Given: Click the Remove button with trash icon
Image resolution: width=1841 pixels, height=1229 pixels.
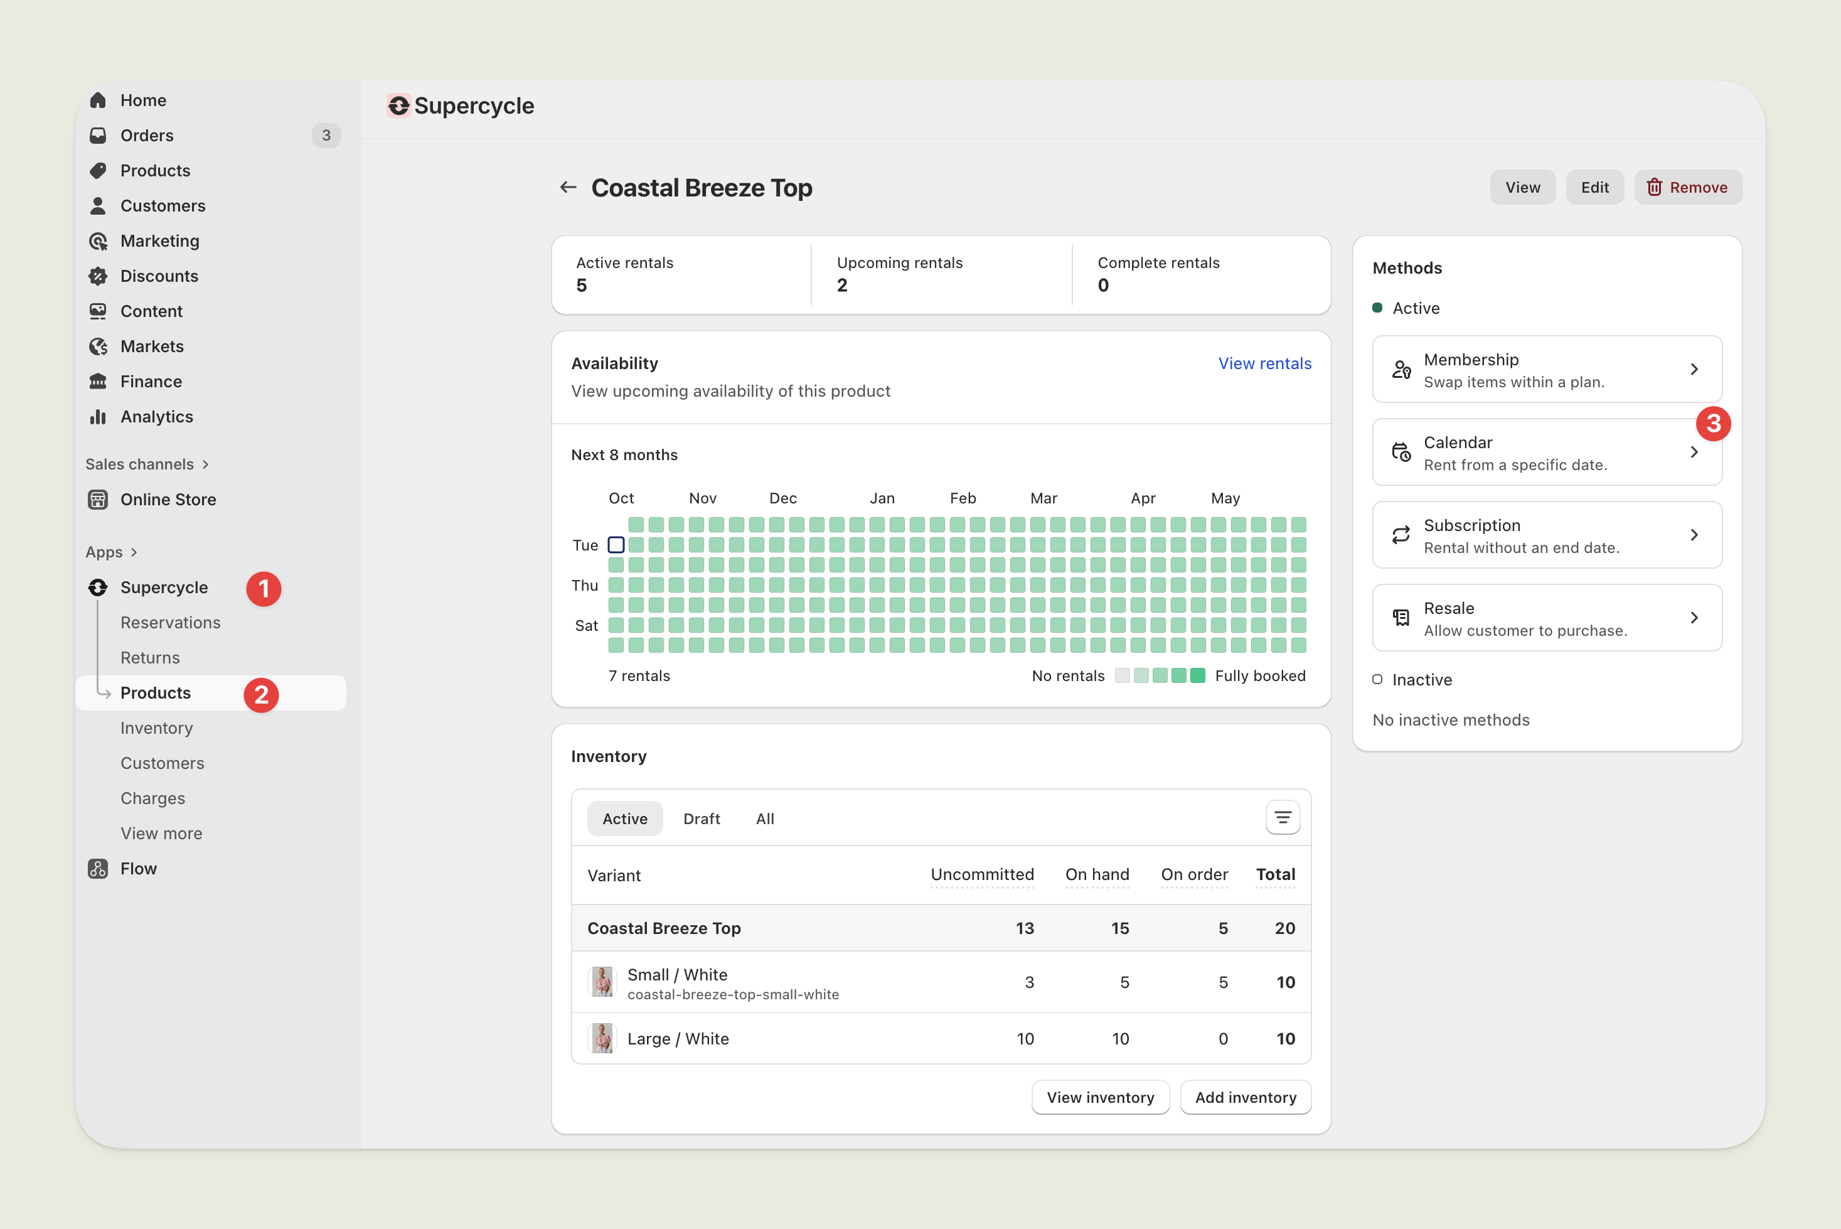Looking at the screenshot, I should (x=1687, y=187).
